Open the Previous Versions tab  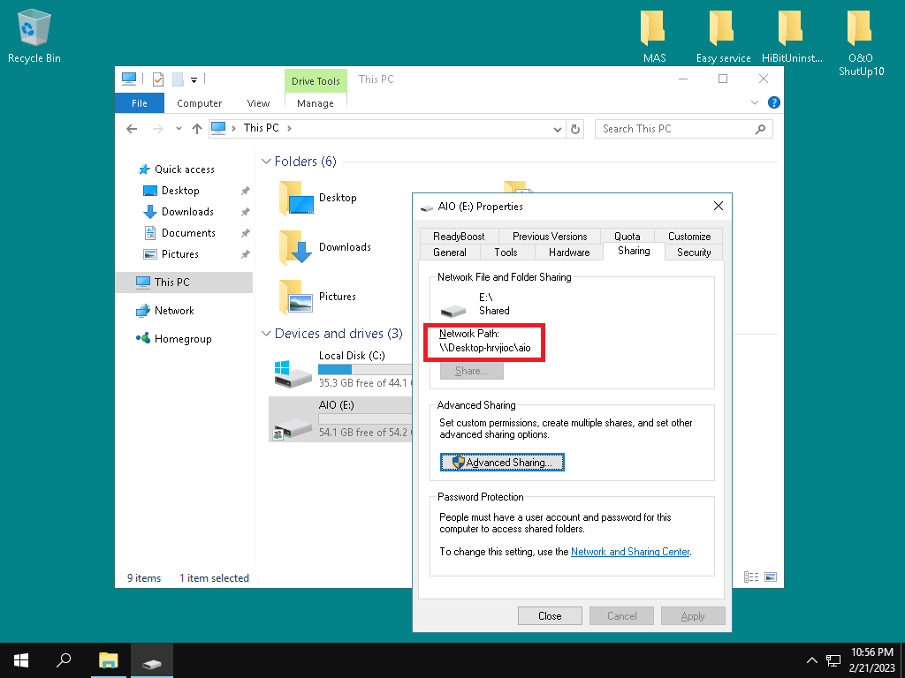549,237
